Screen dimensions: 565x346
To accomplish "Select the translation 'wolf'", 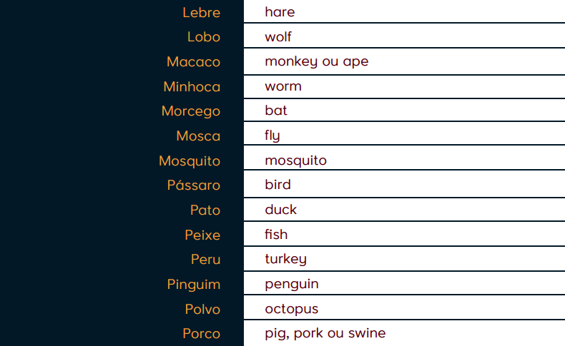I will [278, 37].
